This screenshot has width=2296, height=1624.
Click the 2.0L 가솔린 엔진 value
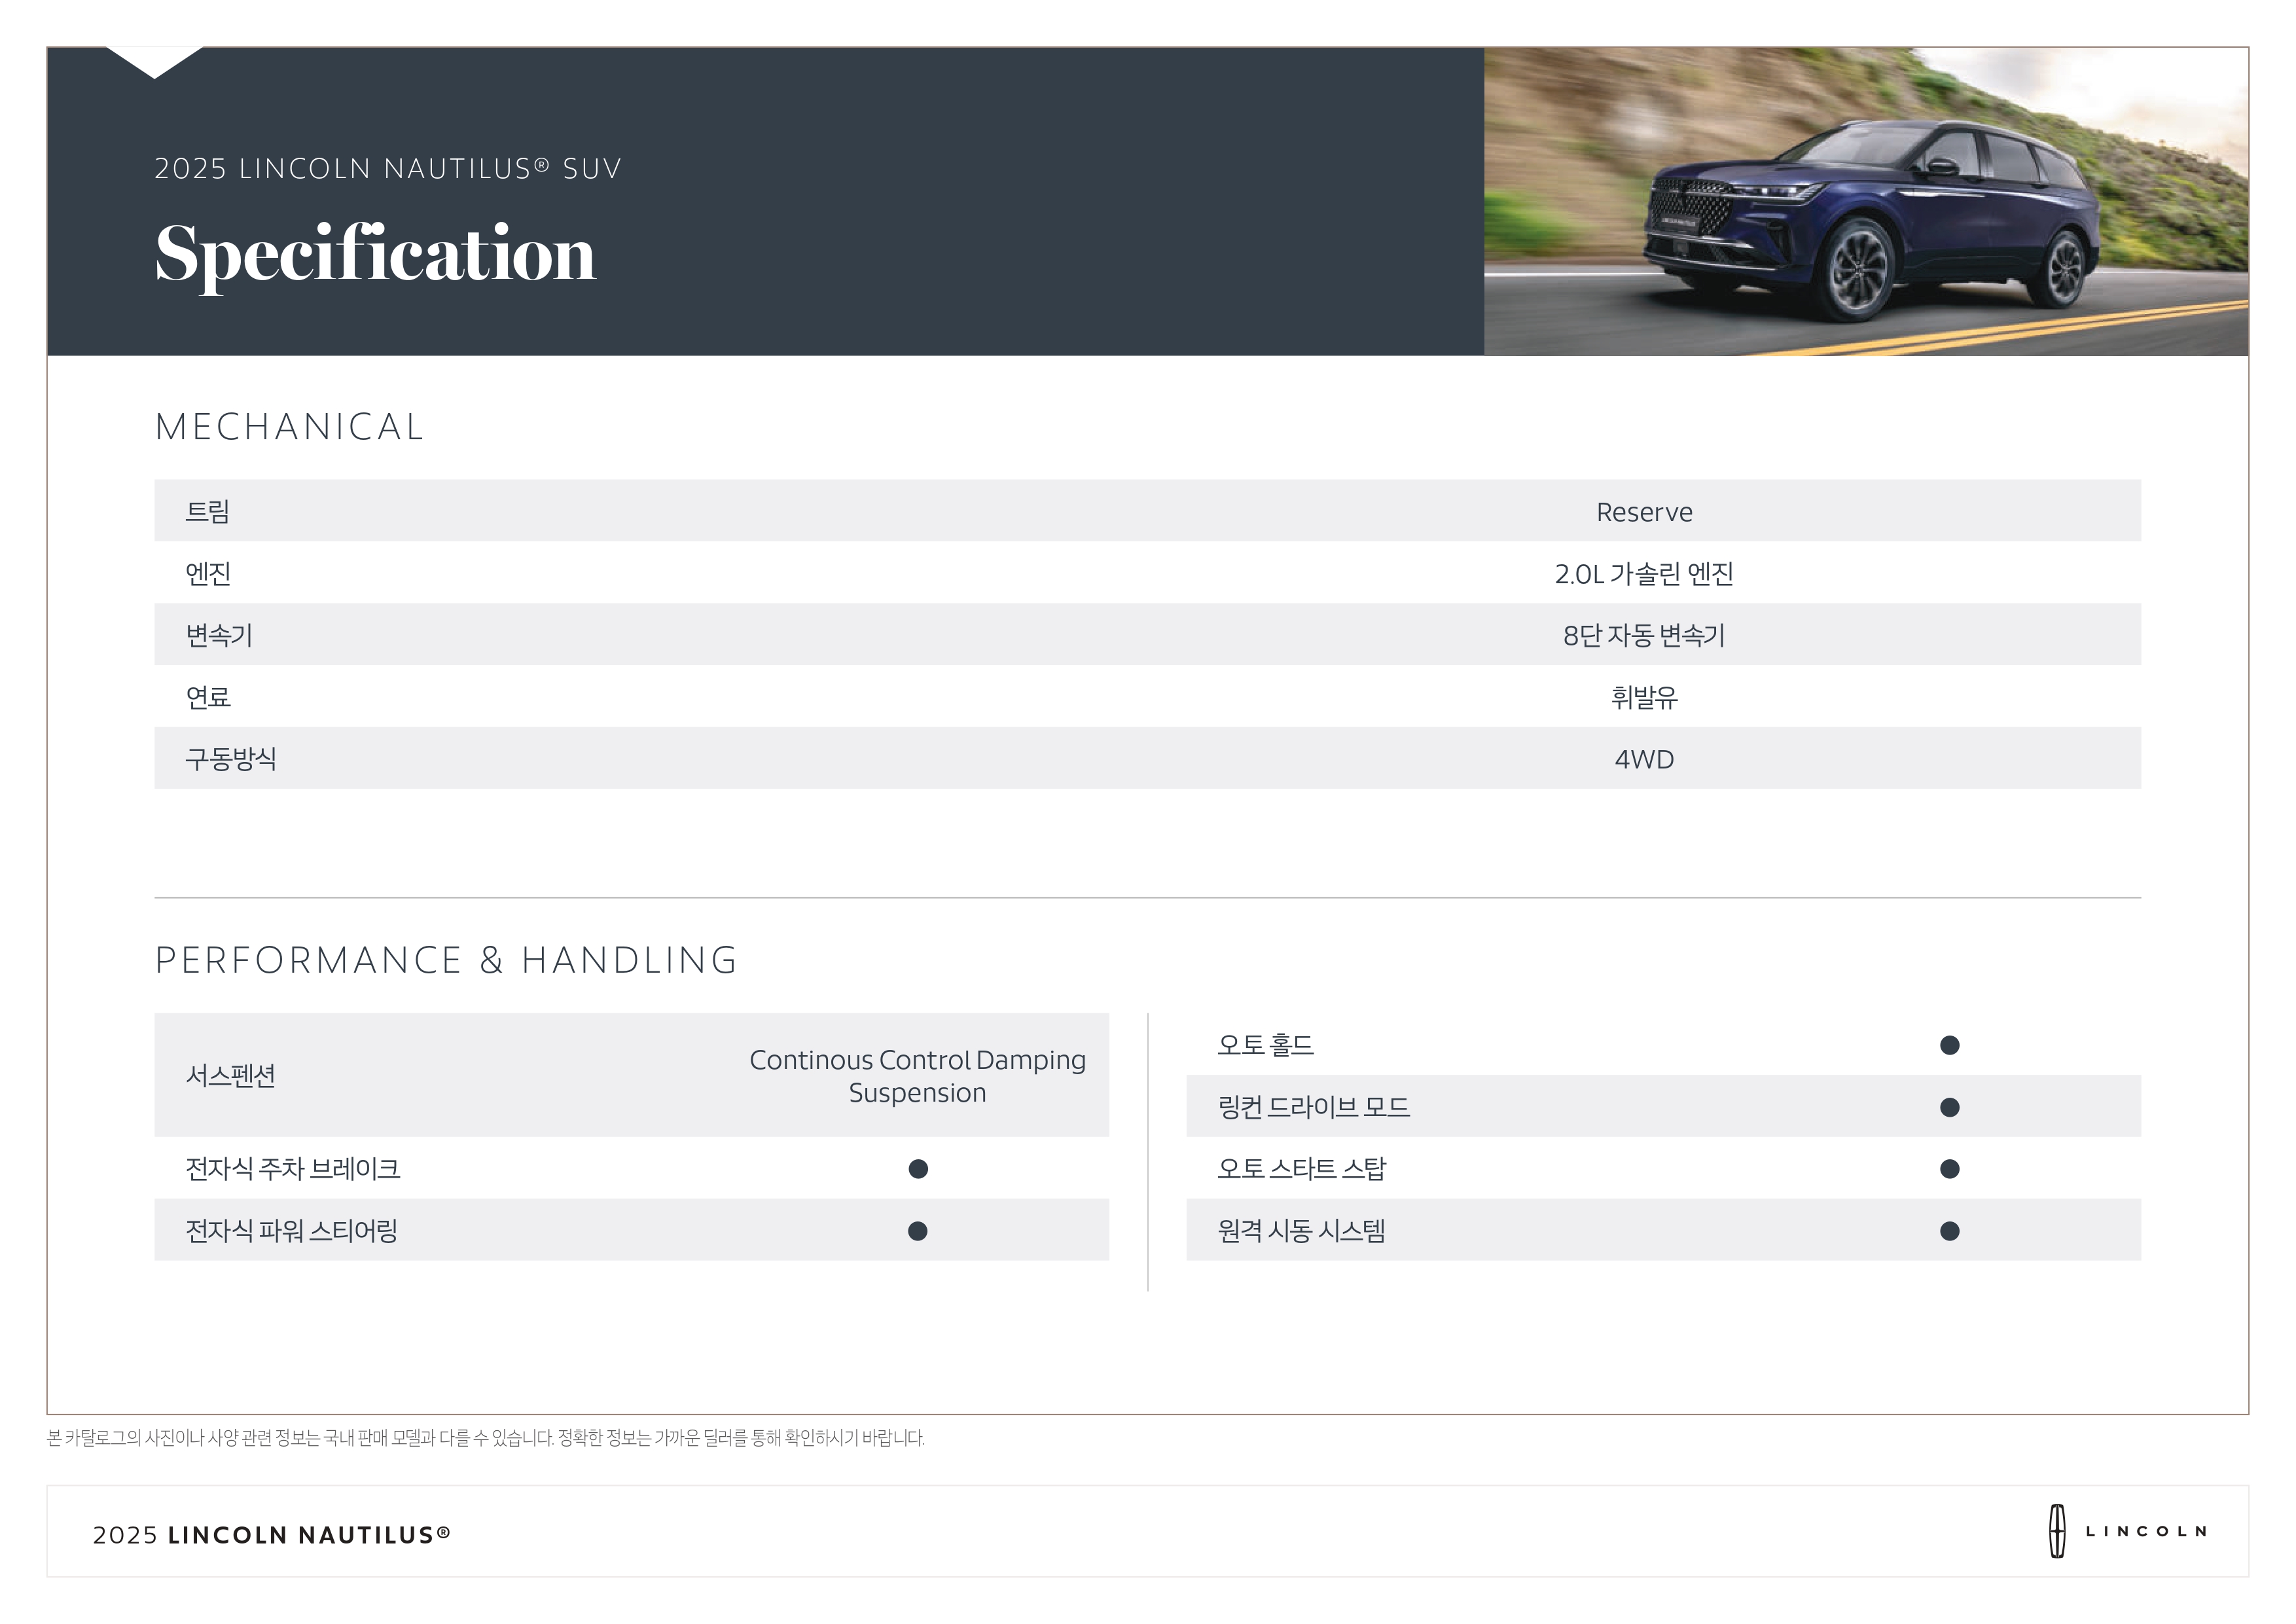(1644, 574)
